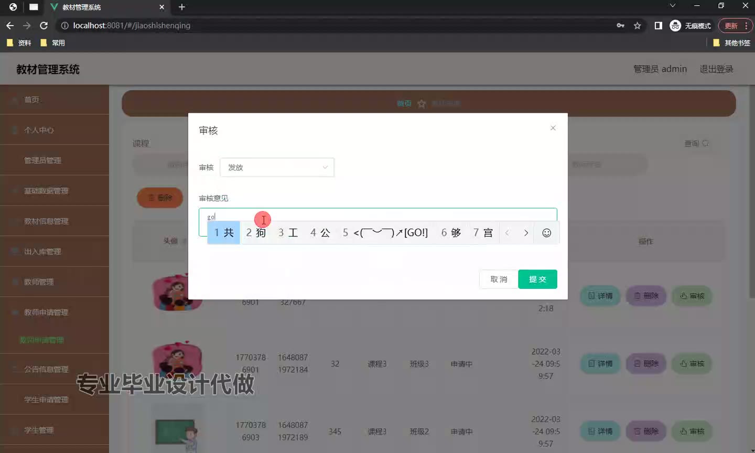Go back in browser history
This screenshot has height=453, width=755.
10,25
